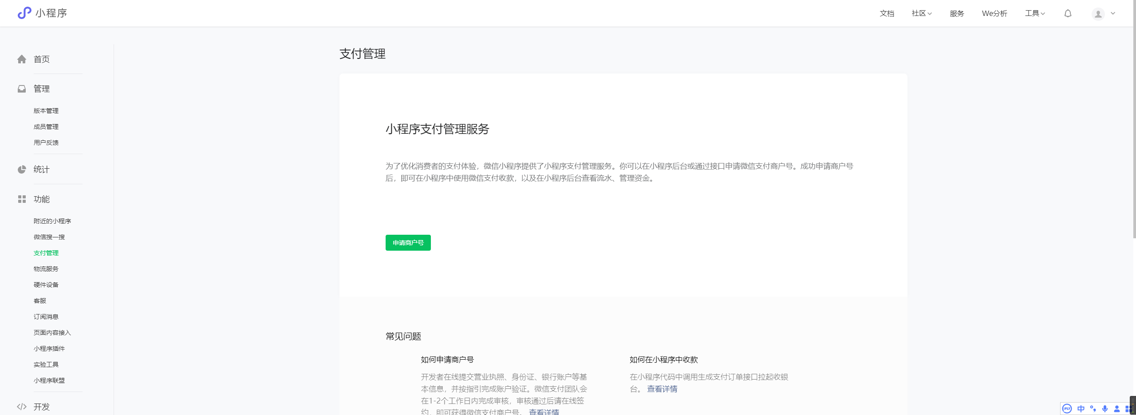Open 查看详情 link under 如何在小程序中收款
Viewport: 1136px width, 415px height.
click(662, 389)
